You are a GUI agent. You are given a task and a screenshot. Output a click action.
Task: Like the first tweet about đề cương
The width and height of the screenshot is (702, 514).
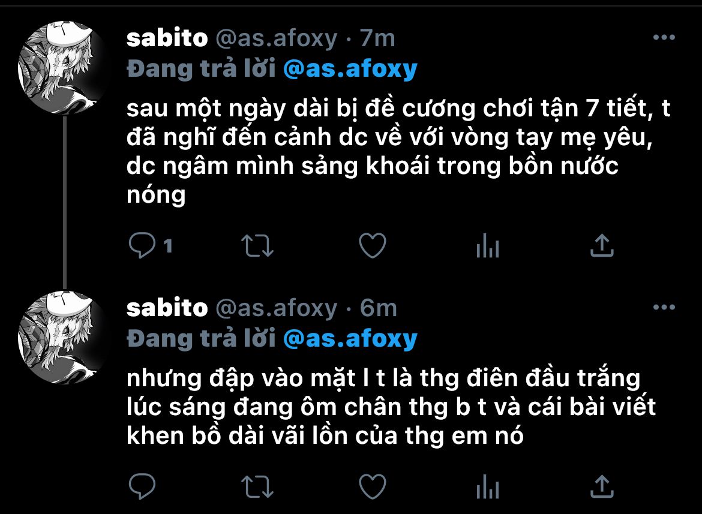click(373, 245)
